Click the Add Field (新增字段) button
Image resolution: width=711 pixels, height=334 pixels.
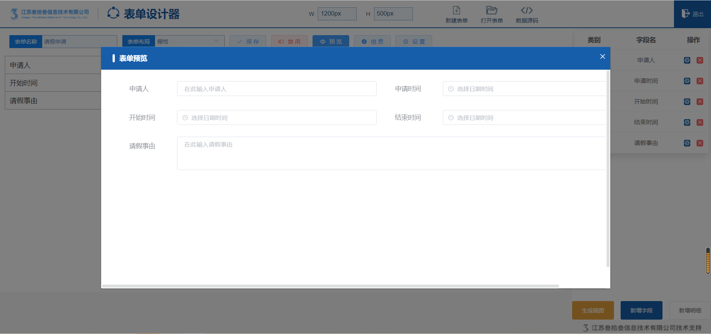click(641, 310)
